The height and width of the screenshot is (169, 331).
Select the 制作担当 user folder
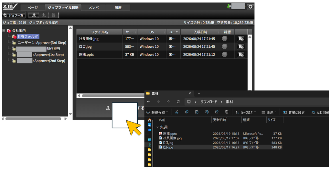pyautogui.click(x=38, y=49)
